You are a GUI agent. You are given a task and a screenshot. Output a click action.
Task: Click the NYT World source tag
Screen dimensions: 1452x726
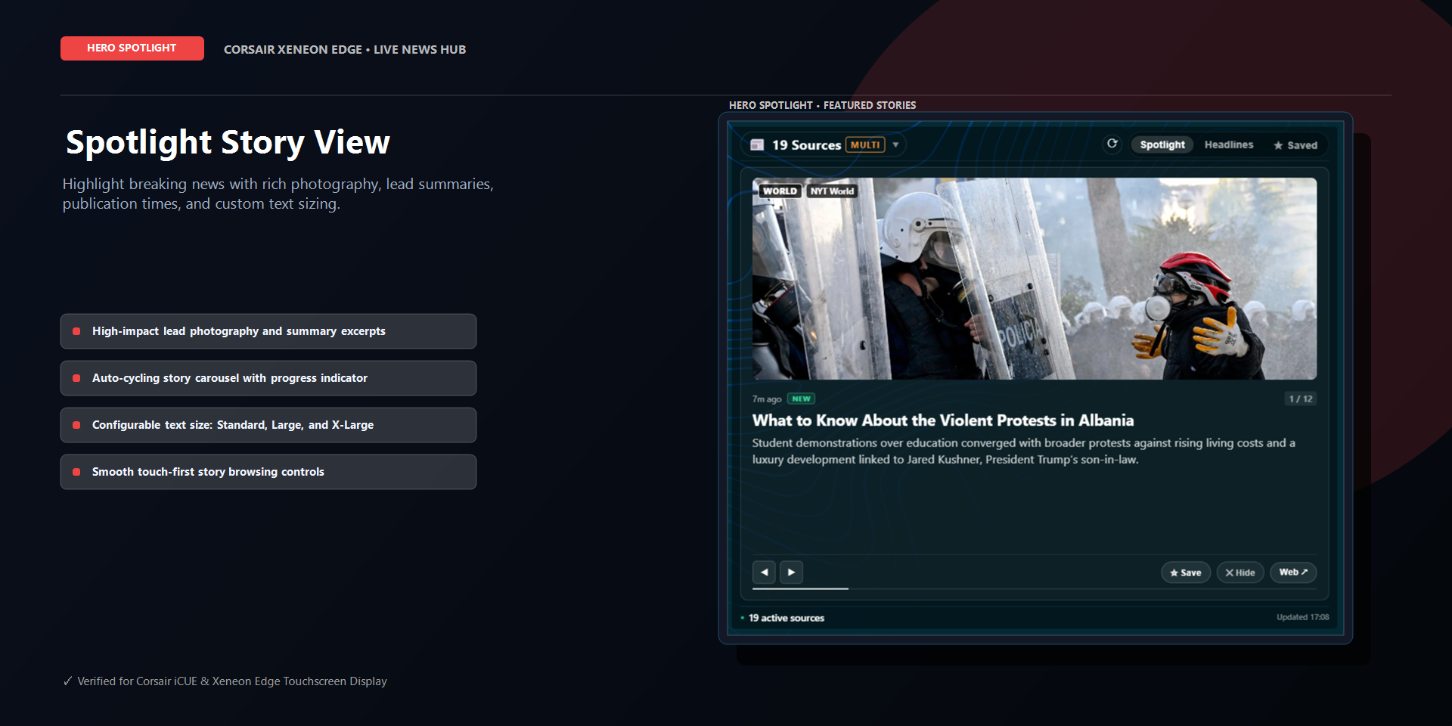point(832,191)
